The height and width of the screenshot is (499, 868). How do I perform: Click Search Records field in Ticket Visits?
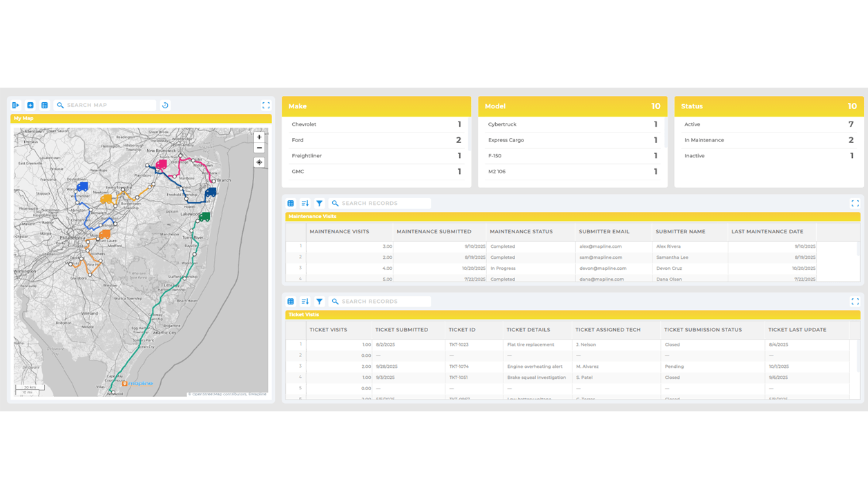(x=384, y=302)
